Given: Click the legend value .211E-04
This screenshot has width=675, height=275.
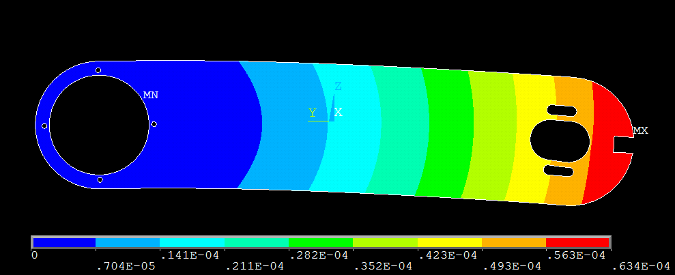Looking at the screenshot, I should 254,266.
